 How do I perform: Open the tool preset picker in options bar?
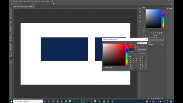12,4
